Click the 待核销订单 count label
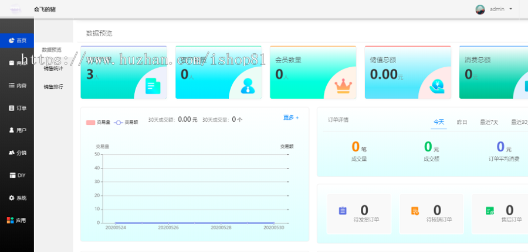528x252 pixels. pos(439,220)
